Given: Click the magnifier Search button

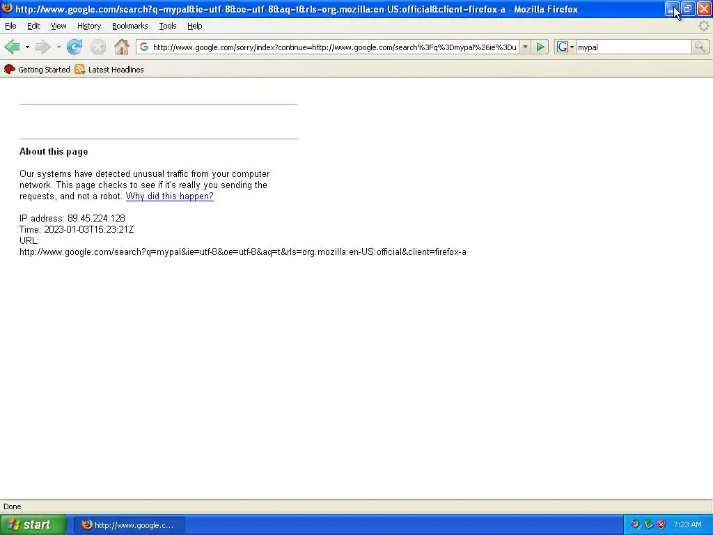Looking at the screenshot, I should click(x=700, y=47).
